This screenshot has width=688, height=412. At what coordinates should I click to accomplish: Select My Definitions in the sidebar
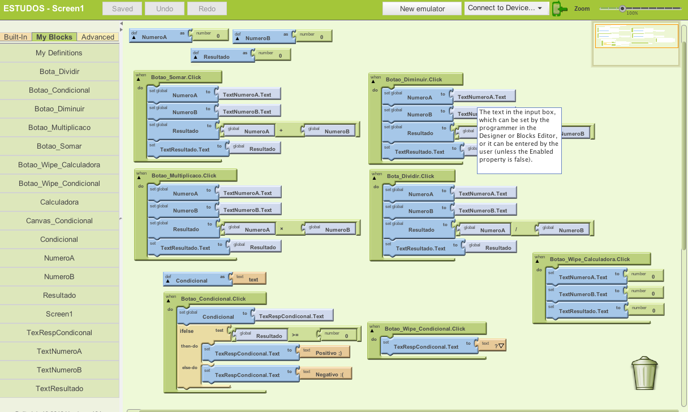[59, 53]
